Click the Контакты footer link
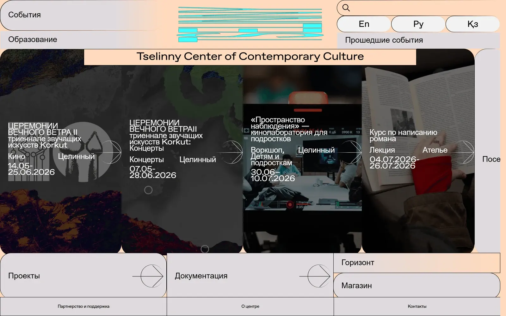506x316 pixels. [x=417, y=306]
